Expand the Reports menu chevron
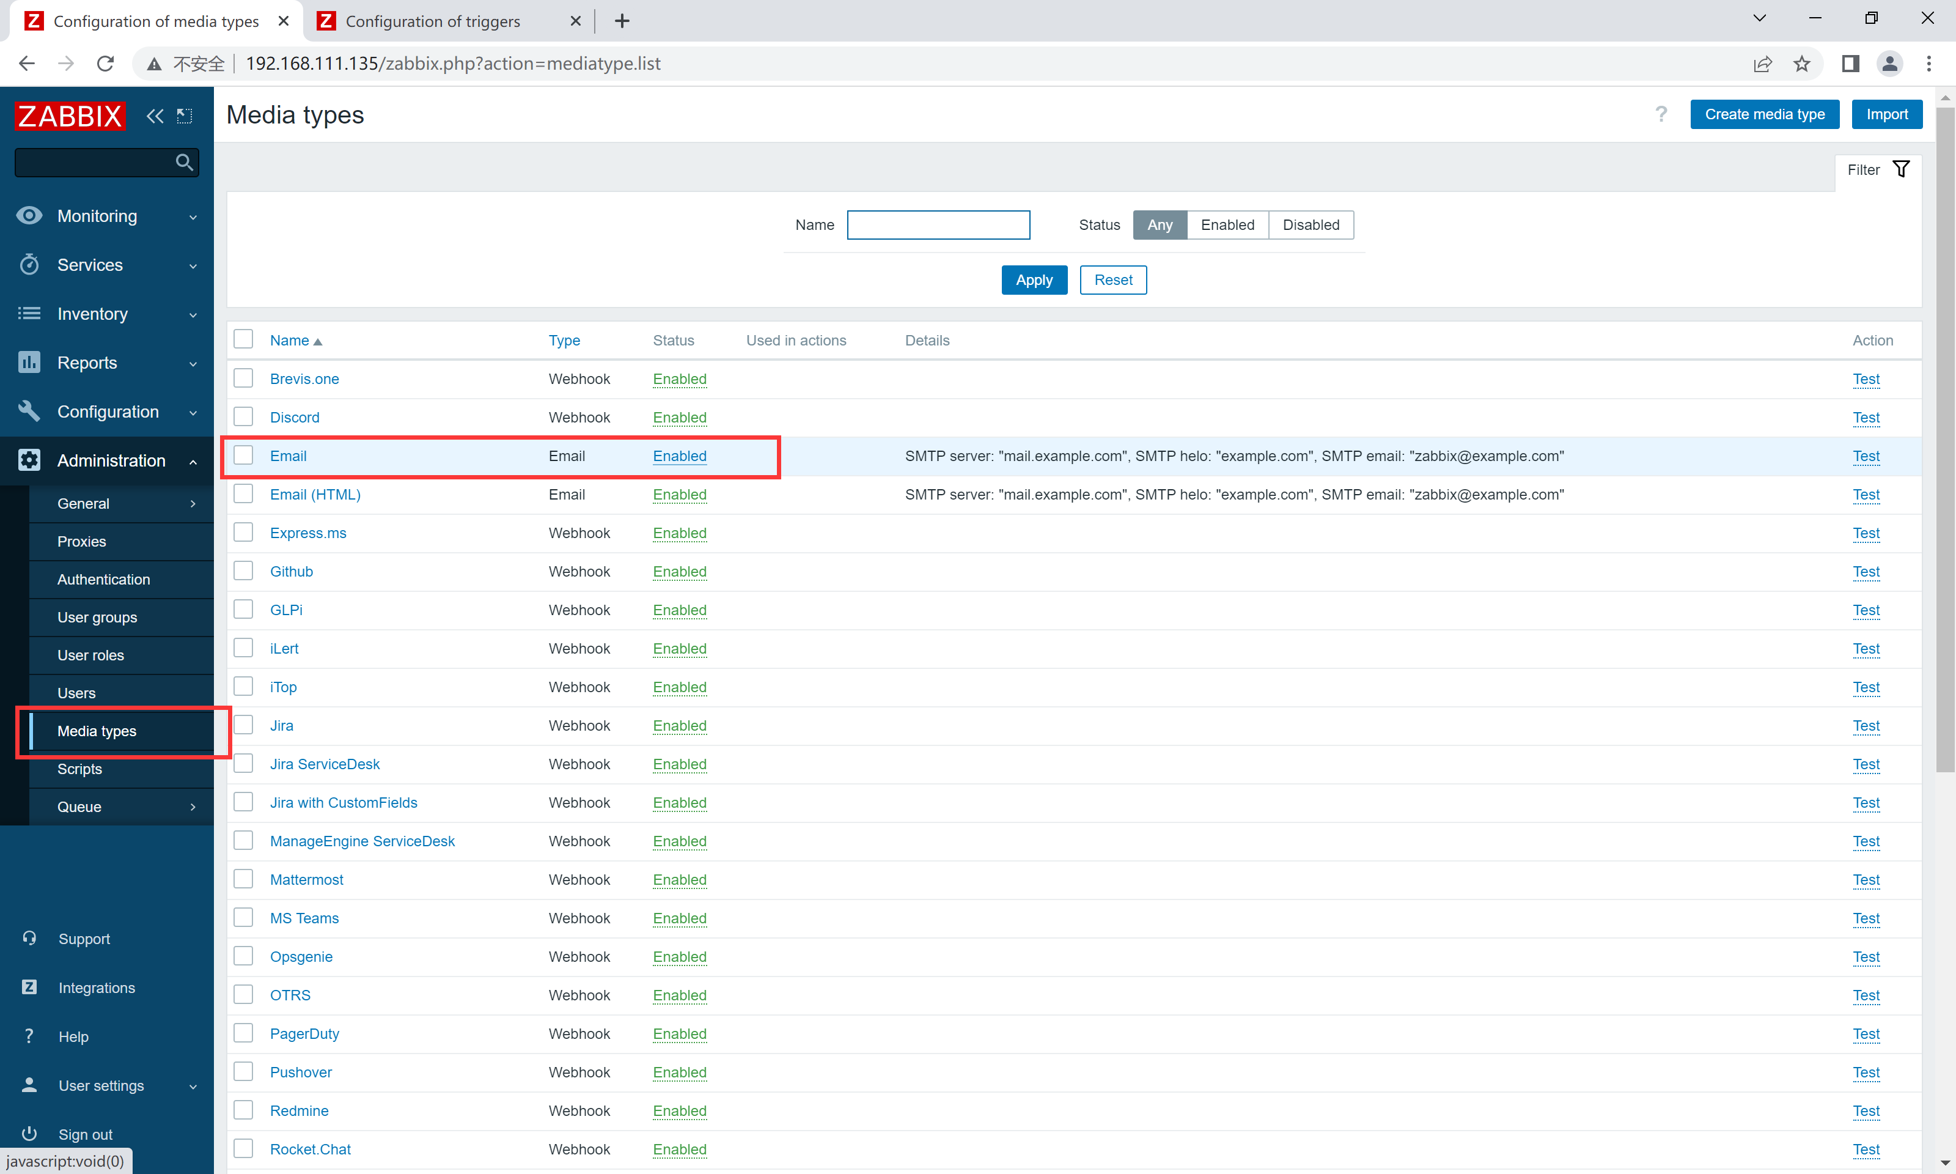 [193, 364]
